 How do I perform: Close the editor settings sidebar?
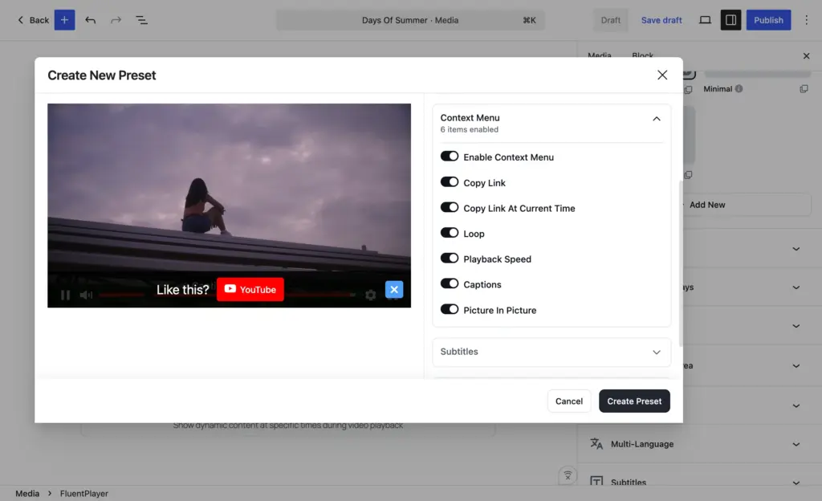pos(806,56)
